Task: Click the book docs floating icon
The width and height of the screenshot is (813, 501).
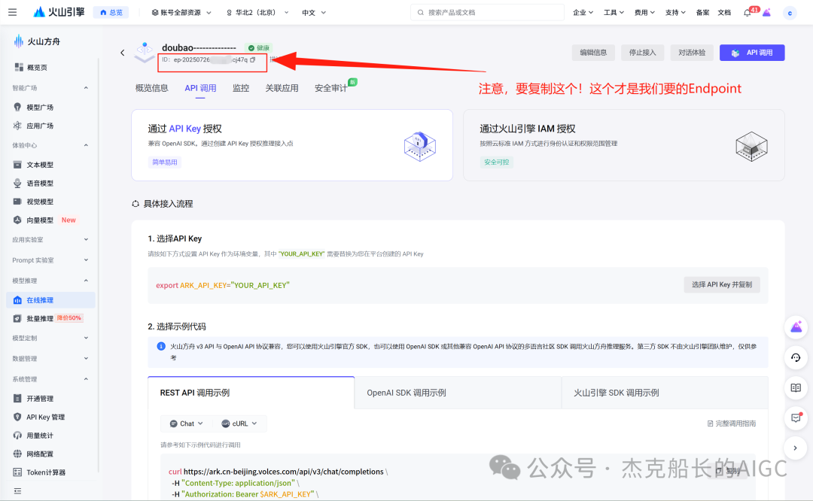Action: (x=796, y=387)
